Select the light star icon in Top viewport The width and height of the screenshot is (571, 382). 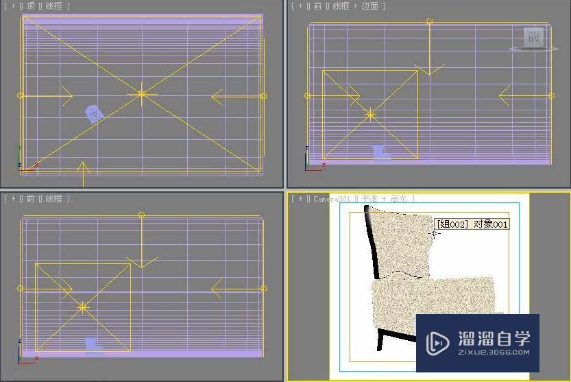[x=142, y=94]
